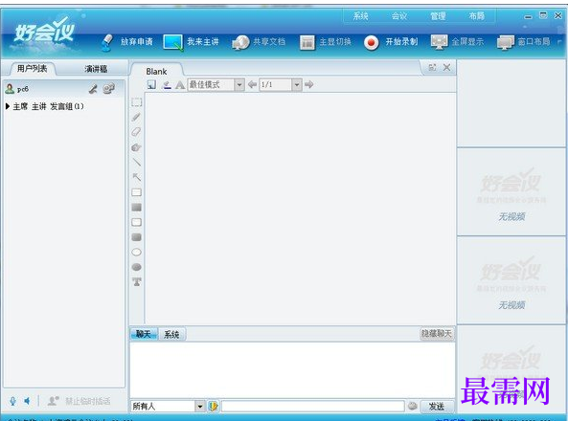Switch to 聊天 chat tab

(144, 334)
